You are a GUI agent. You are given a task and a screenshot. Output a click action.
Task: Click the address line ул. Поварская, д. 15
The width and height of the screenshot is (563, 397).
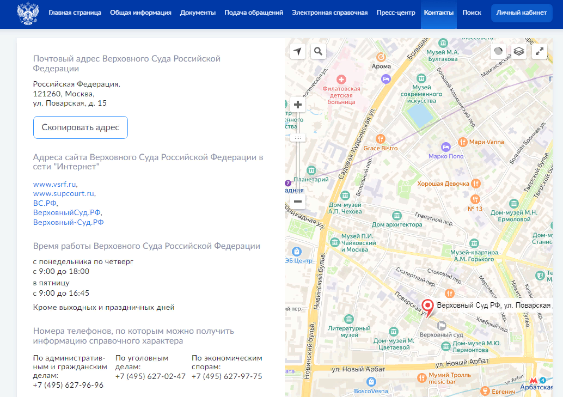(x=70, y=103)
